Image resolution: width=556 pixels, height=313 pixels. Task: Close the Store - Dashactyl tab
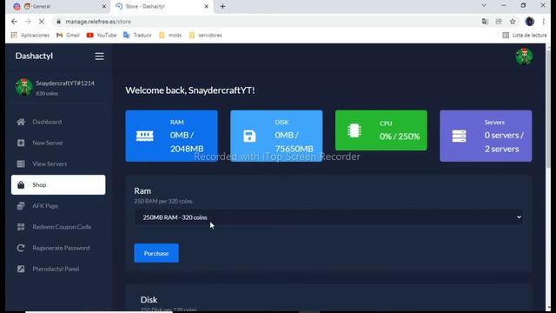click(x=207, y=6)
